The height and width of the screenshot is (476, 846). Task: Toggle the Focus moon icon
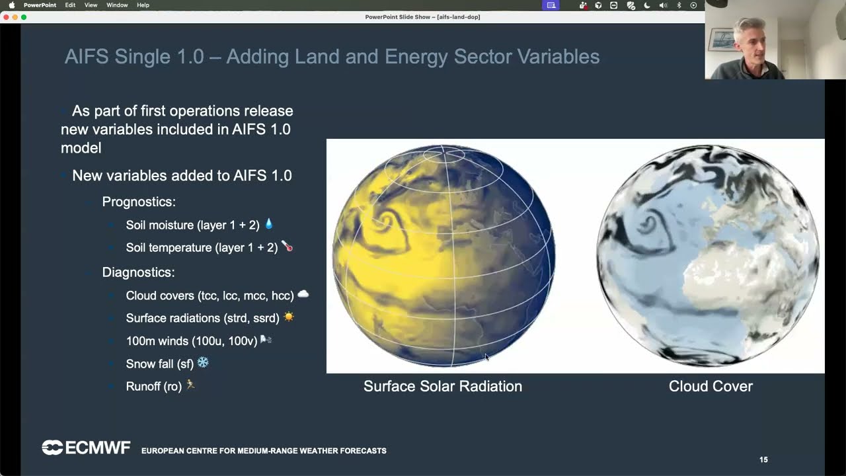[646, 5]
